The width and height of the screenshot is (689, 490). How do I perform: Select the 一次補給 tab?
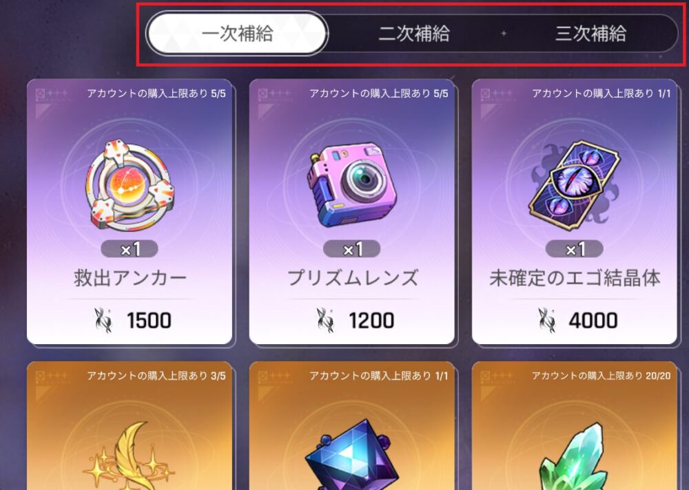(237, 34)
